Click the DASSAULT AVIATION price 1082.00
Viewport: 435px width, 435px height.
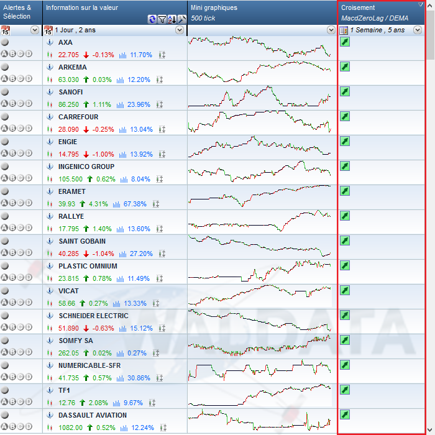70,428
